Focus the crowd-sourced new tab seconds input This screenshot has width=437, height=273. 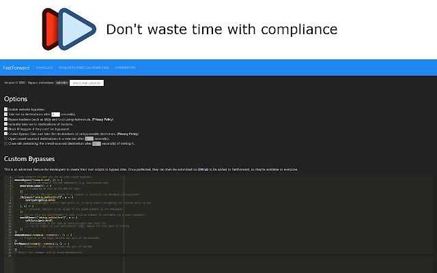89,139
